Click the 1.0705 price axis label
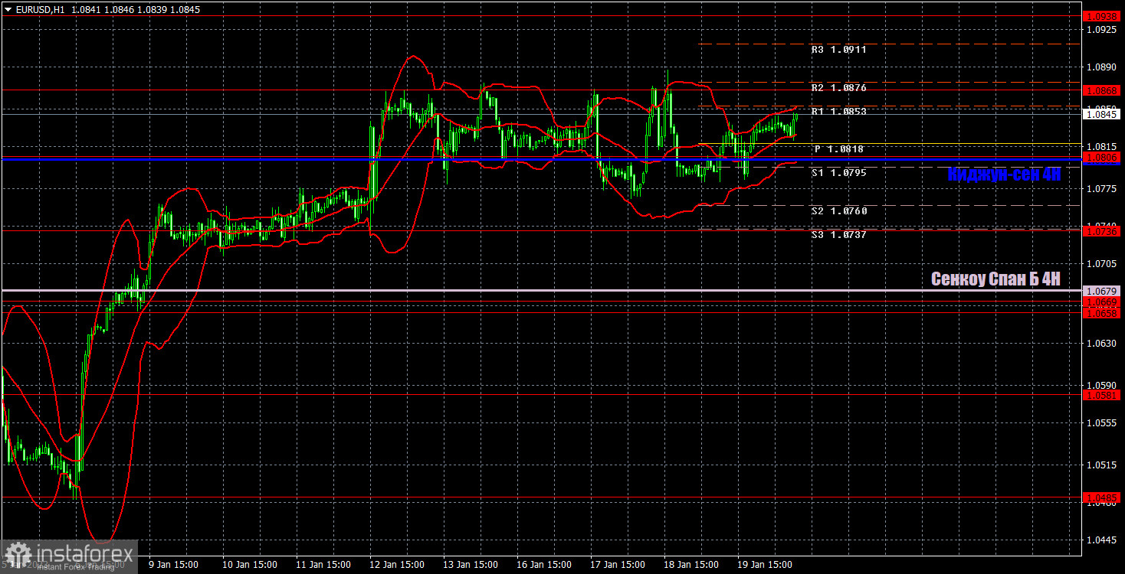 point(1103,263)
